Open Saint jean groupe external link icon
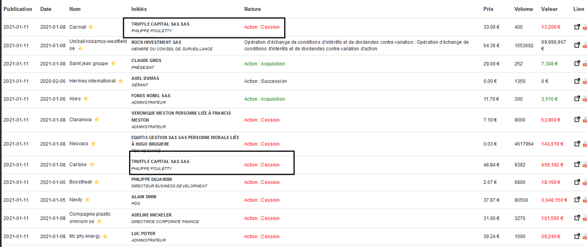This screenshot has width=587, height=247. pyautogui.click(x=577, y=63)
